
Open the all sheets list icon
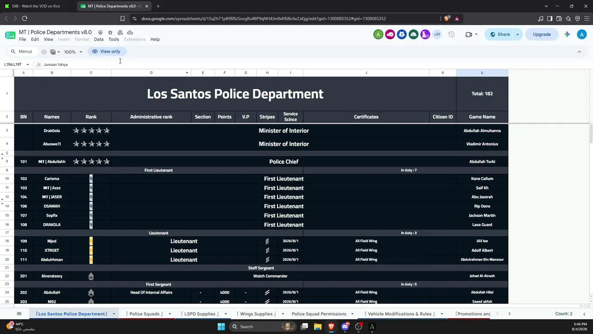point(19,314)
